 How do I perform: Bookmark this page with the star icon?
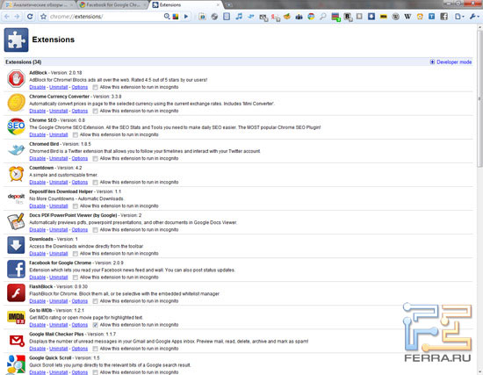point(43,17)
